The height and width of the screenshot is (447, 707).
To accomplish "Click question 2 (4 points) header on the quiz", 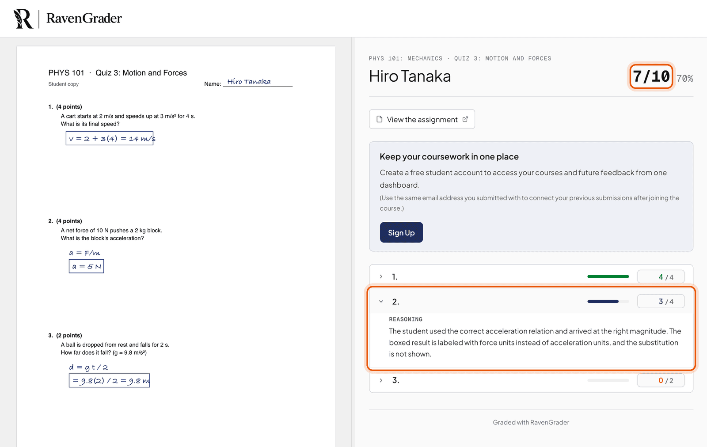I will (x=65, y=221).
